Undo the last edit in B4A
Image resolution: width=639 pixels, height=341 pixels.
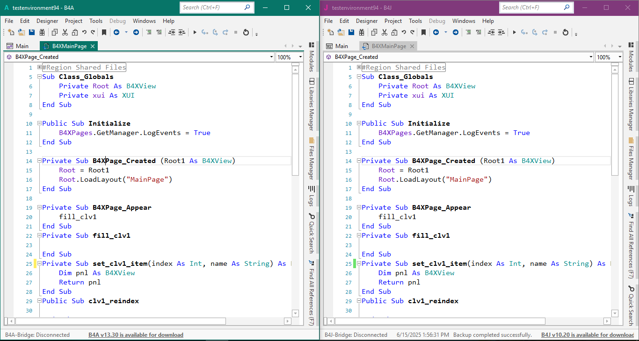point(83,32)
